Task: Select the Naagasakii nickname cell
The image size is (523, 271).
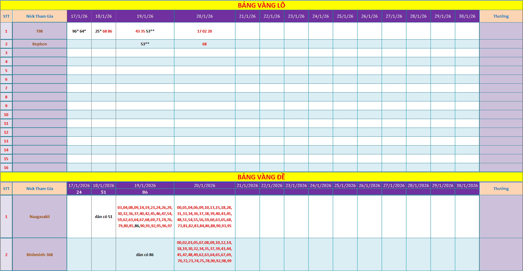Action: click(40, 216)
